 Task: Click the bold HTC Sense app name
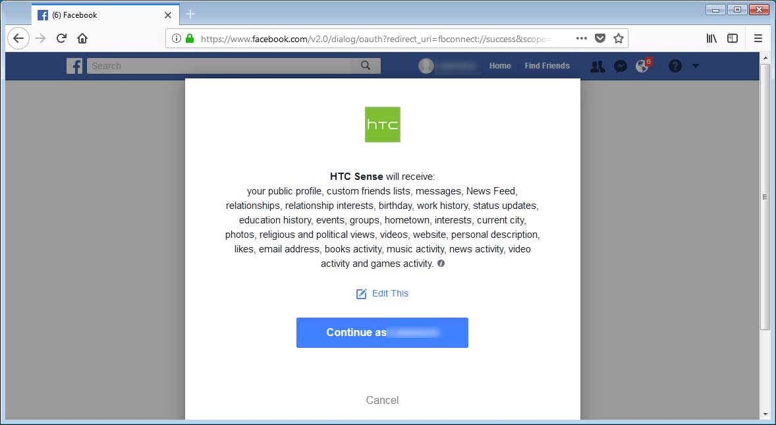click(356, 177)
